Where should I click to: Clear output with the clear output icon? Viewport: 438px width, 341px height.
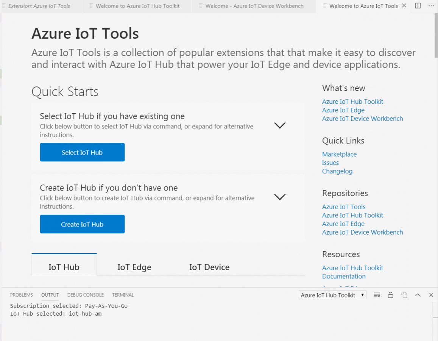[377, 295]
